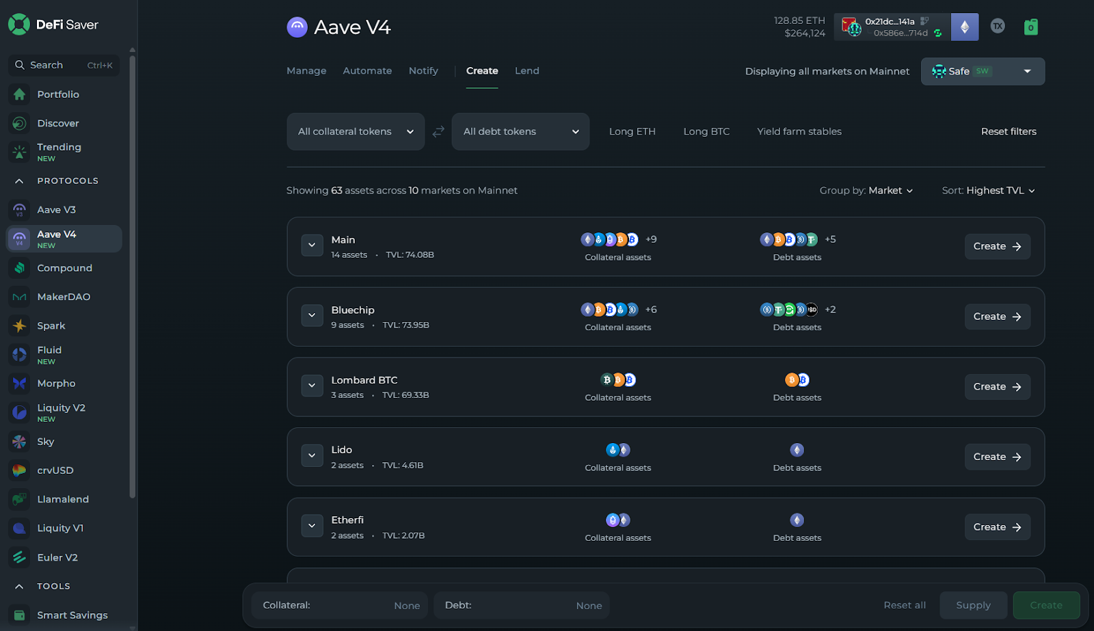Click the Reset filters link

coord(1008,131)
